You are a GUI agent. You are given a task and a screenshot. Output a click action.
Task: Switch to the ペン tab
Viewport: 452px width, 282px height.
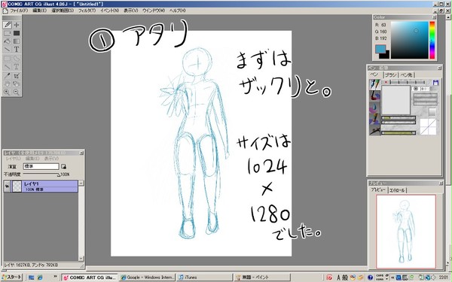point(375,74)
